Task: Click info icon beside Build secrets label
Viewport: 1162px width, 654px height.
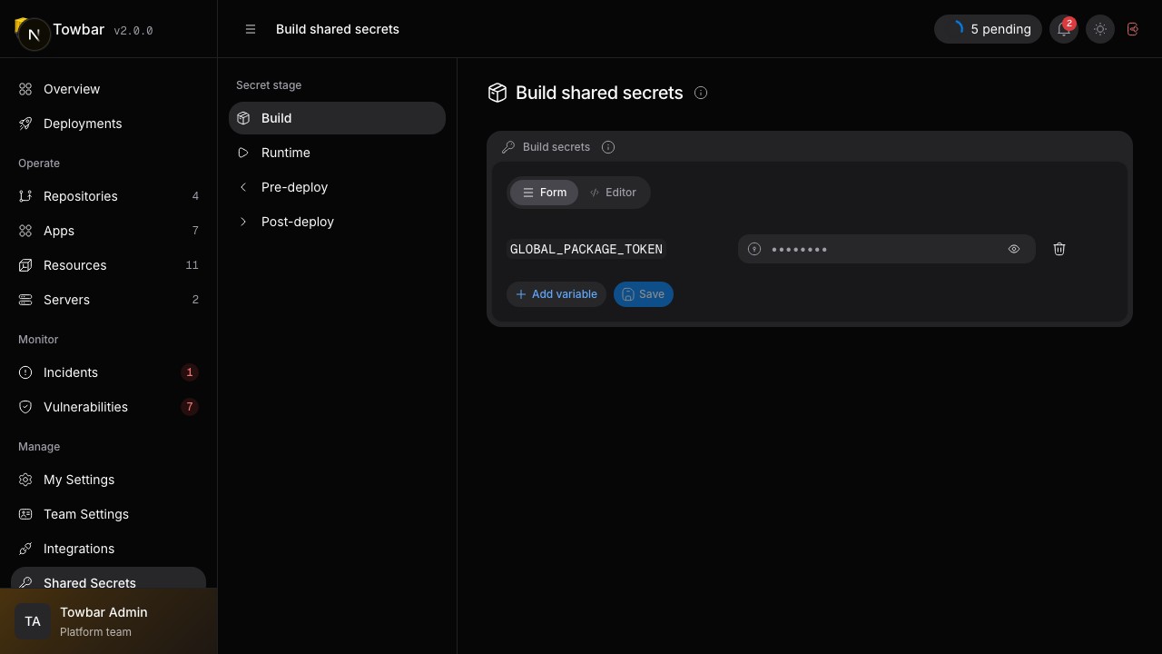Action: (x=608, y=147)
